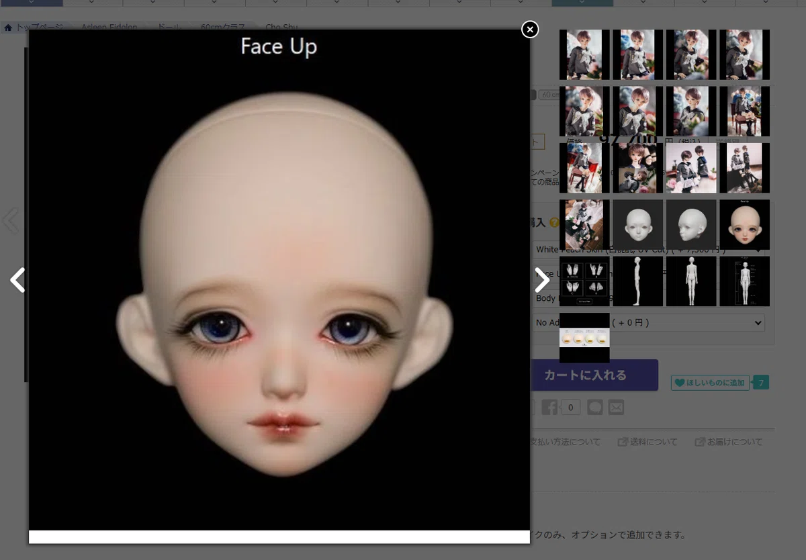The height and width of the screenshot is (560, 806).
Task: Click the help question mark beside 購入
Action: (554, 222)
